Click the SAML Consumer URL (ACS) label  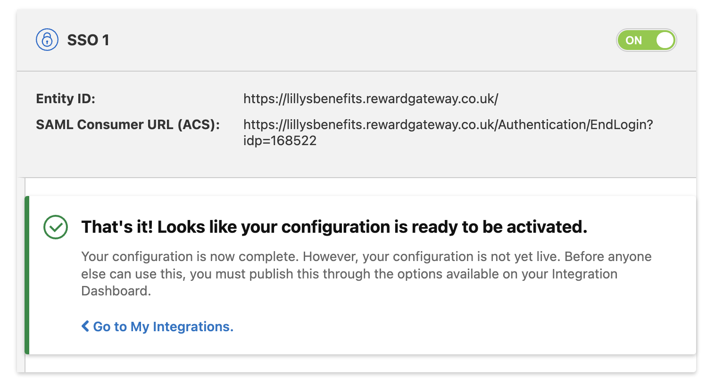tap(128, 124)
